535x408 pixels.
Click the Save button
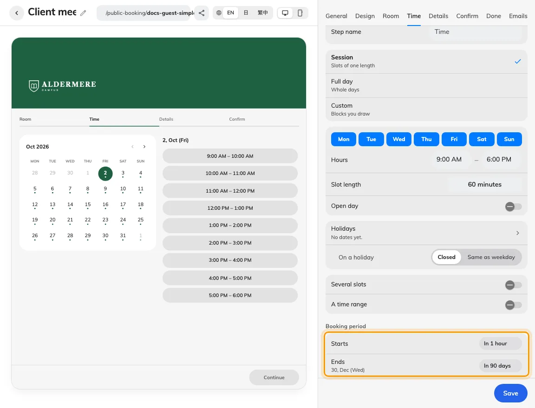(x=510, y=393)
